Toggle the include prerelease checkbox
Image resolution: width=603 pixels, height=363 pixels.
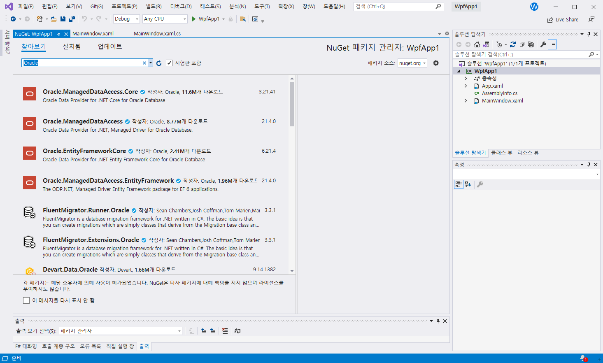pyautogui.click(x=169, y=63)
